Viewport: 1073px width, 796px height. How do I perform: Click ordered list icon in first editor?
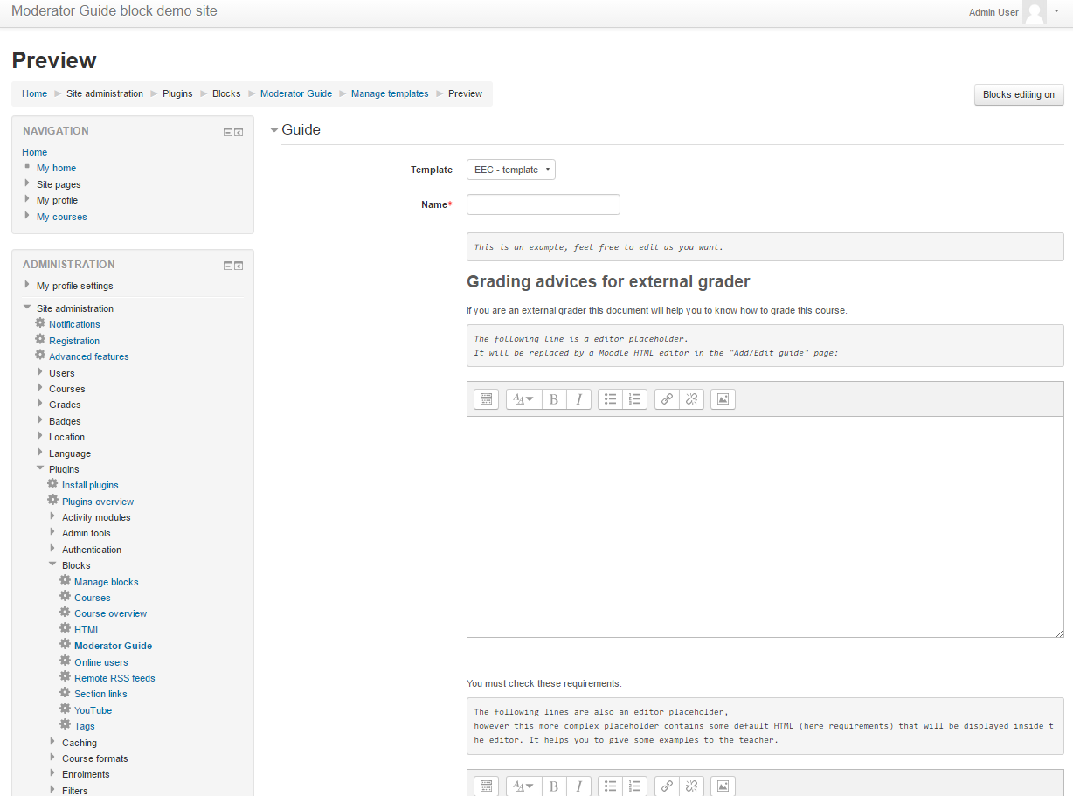[635, 399]
